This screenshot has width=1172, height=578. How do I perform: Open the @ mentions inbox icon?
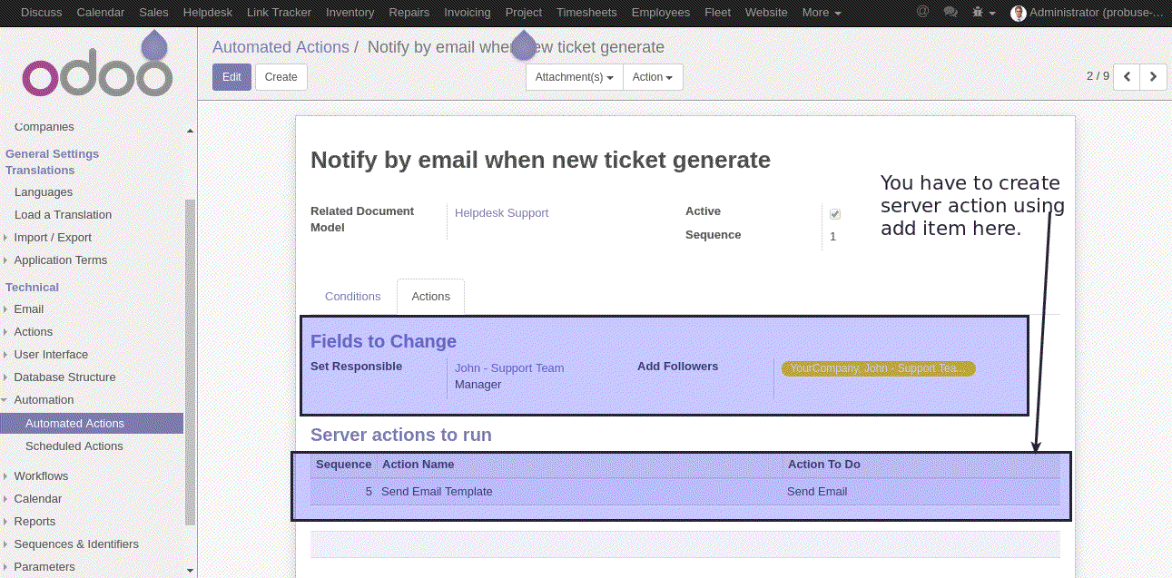click(x=922, y=12)
